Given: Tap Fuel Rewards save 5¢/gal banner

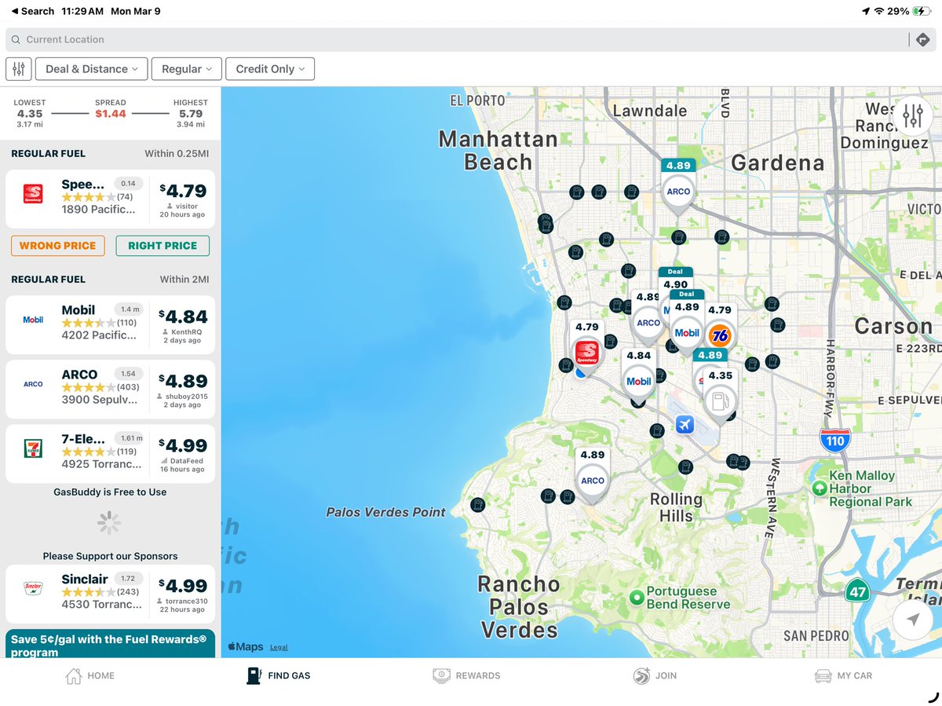Looking at the screenshot, I should tap(110, 644).
